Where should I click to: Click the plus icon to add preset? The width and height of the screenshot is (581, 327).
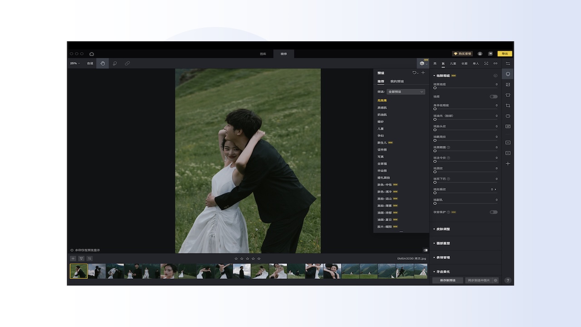[x=423, y=73]
